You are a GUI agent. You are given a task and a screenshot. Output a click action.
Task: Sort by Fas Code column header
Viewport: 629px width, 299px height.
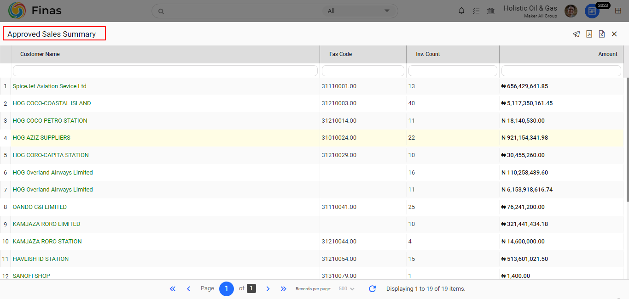(x=341, y=54)
